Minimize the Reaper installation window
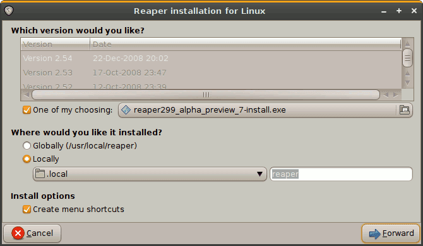This screenshot has width=423, height=246. pyautogui.click(x=384, y=11)
